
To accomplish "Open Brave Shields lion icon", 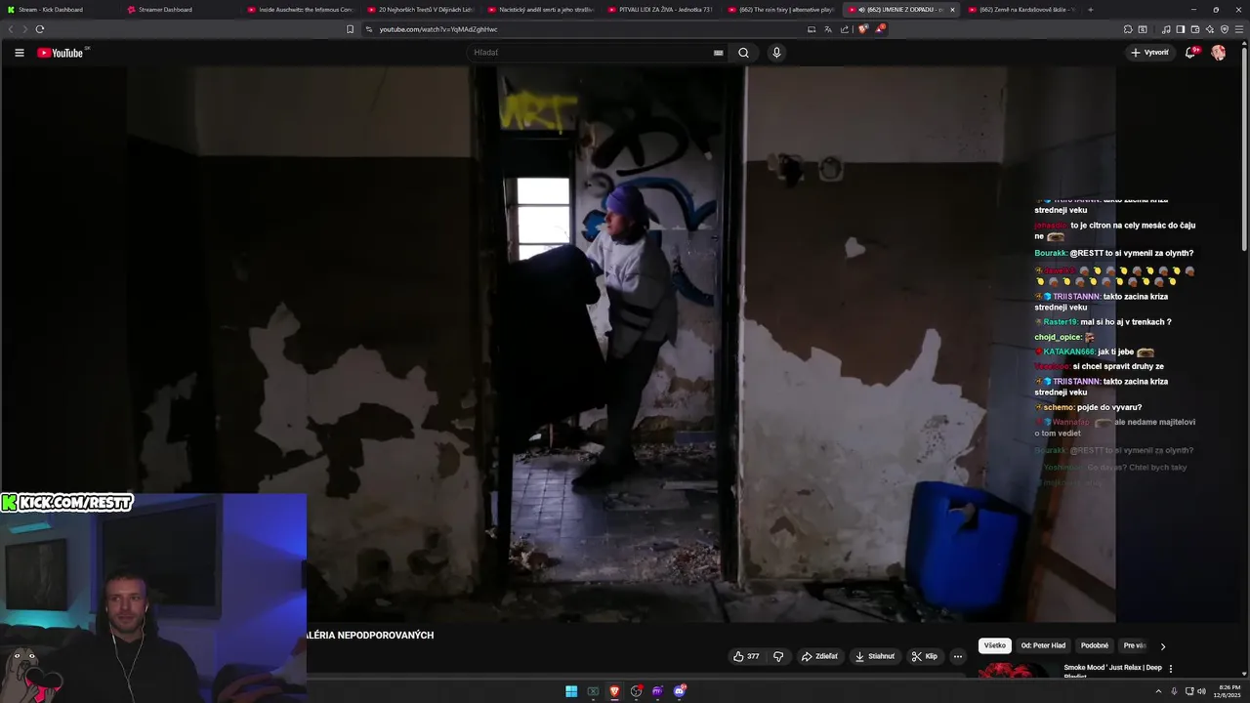I will click(862, 29).
